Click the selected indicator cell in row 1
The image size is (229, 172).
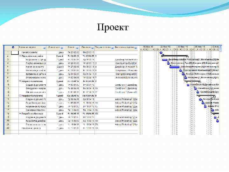15,53
